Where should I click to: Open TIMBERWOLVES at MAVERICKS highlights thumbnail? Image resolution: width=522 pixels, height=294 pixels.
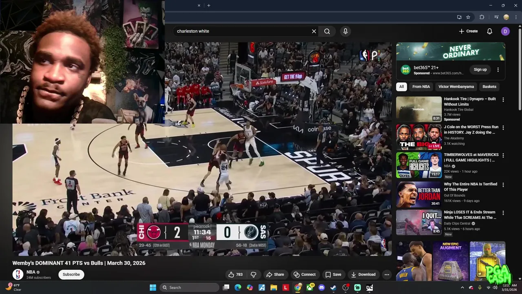(x=419, y=165)
